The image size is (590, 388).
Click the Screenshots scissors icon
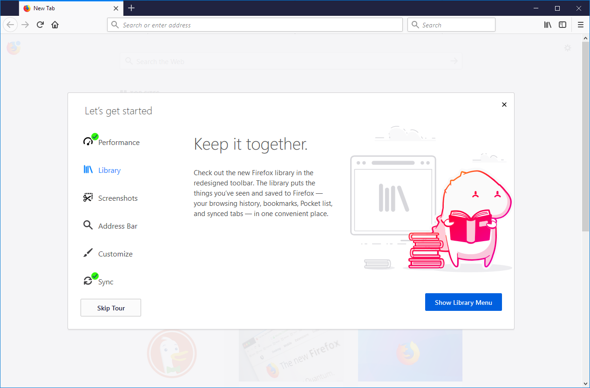tap(88, 198)
